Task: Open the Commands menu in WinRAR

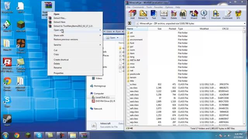Action: [138, 7]
